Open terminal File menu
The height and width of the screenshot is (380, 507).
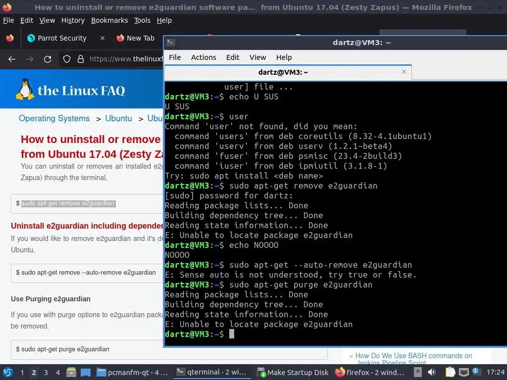[175, 57]
